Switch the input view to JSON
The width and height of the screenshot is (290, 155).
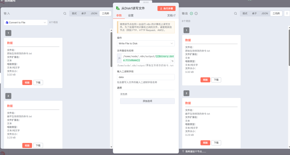(x=94, y=13)
